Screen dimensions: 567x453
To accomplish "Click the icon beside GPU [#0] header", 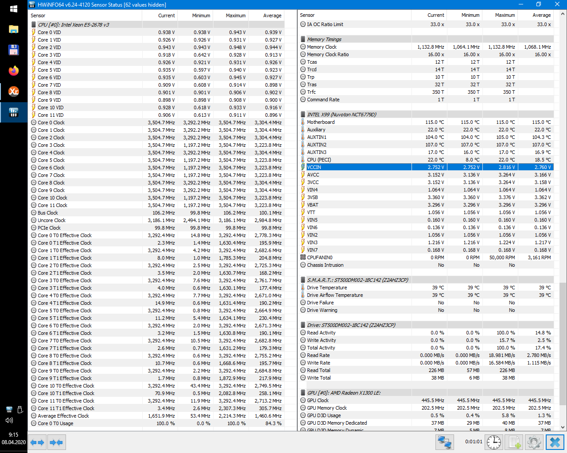I will pos(303,393).
